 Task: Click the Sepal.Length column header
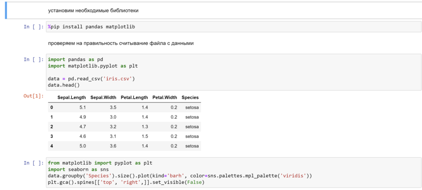(x=71, y=97)
